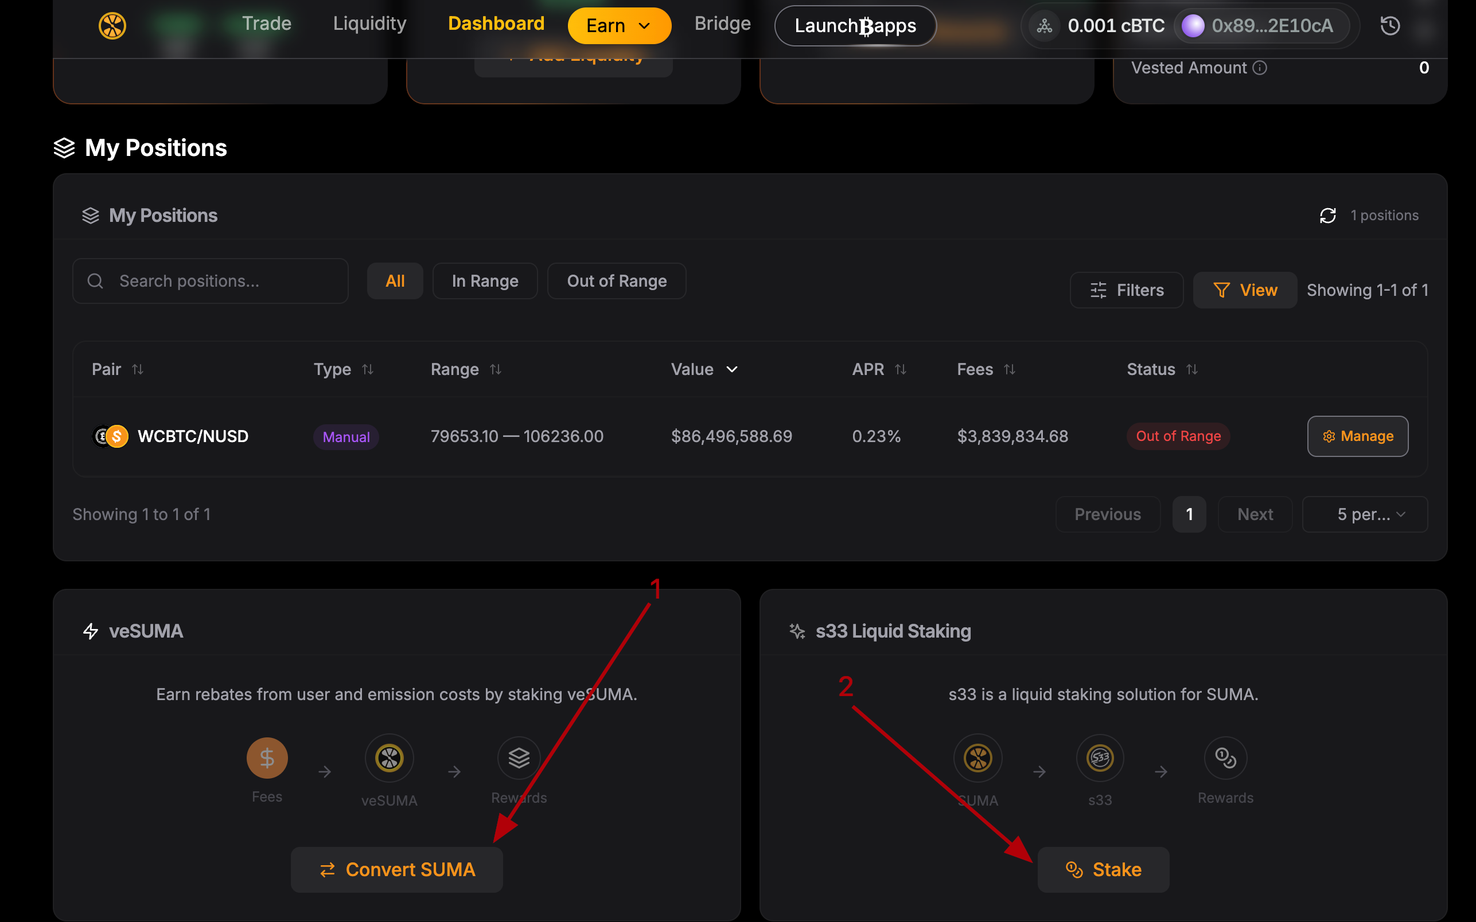The width and height of the screenshot is (1476, 922).
Task: Click the orange citrus logo icon
Action: click(x=112, y=26)
